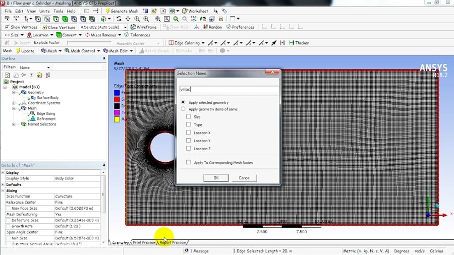The height and width of the screenshot is (255, 454).
Task: Click the sort icon in the Outline toolbar
Action: click(x=48, y=75)
